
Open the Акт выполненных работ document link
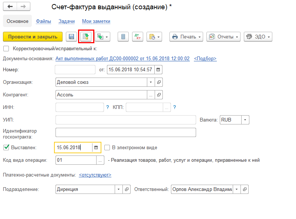click(x=122, y=59)
